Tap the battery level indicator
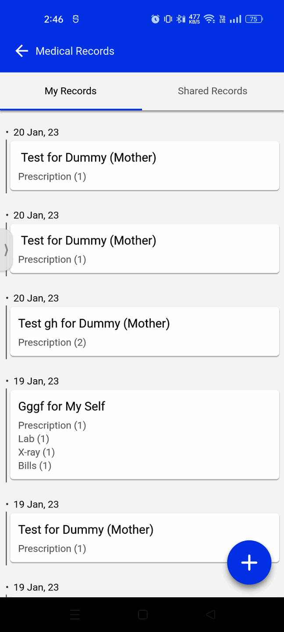Screen dimensions: 284x632 [254, 19]
